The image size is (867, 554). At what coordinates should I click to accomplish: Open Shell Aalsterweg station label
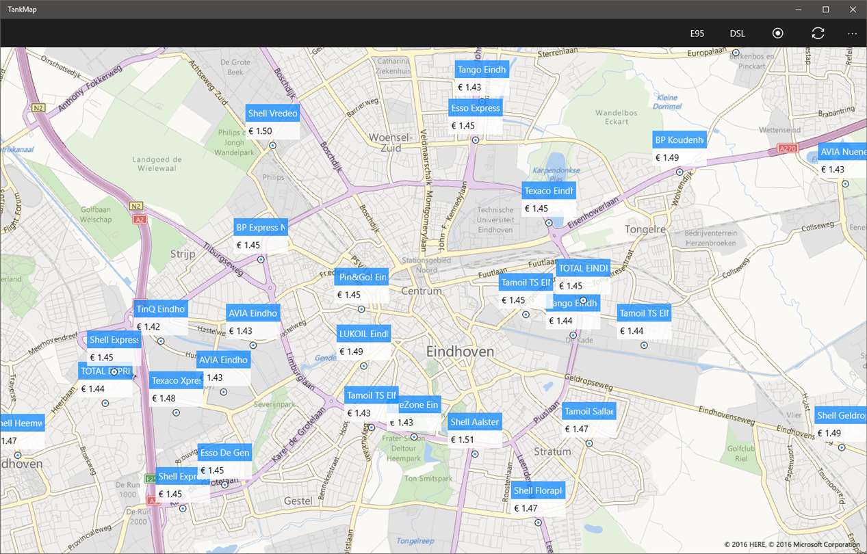[x=475, y=422]
